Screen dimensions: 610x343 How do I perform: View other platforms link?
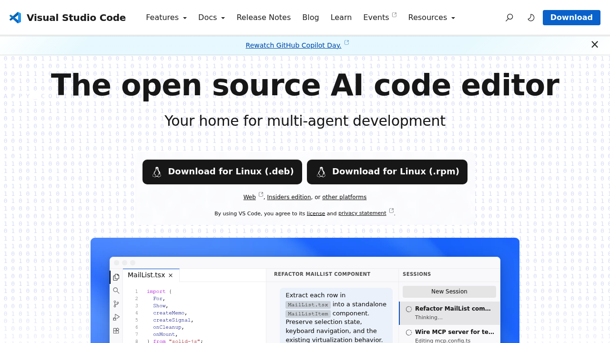point(344,197)
